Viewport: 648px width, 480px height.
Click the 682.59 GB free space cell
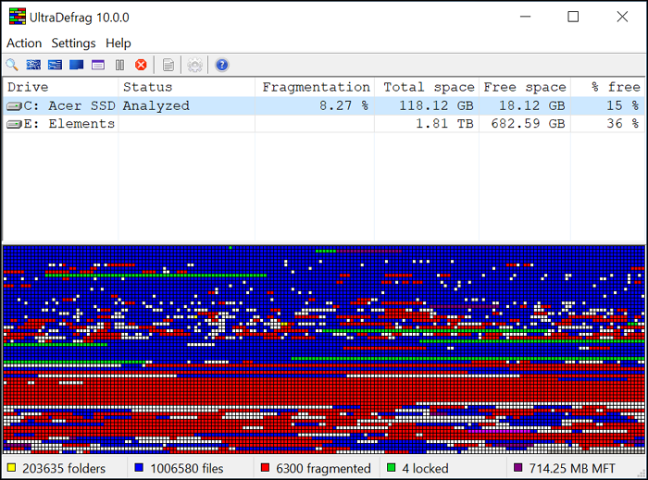coord(528,123)
